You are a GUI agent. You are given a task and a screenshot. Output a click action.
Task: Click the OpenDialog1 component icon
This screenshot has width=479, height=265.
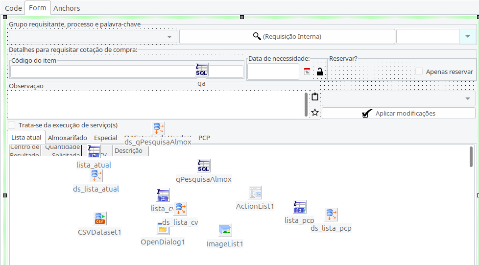[x=163, y=228]
